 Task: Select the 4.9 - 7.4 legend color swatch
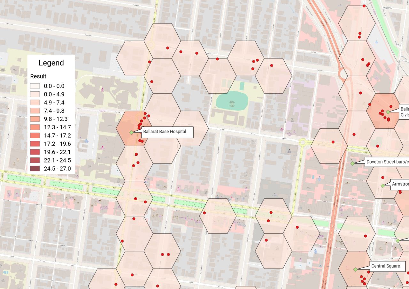tap(35, 103)
